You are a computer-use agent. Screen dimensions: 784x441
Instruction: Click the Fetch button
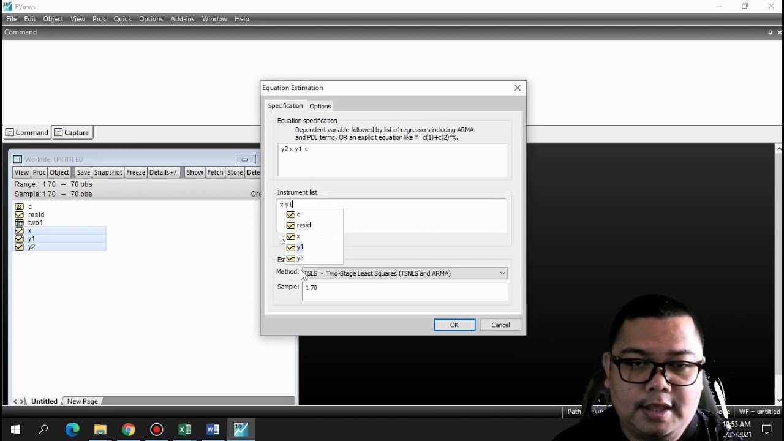[x=215, y=173]
